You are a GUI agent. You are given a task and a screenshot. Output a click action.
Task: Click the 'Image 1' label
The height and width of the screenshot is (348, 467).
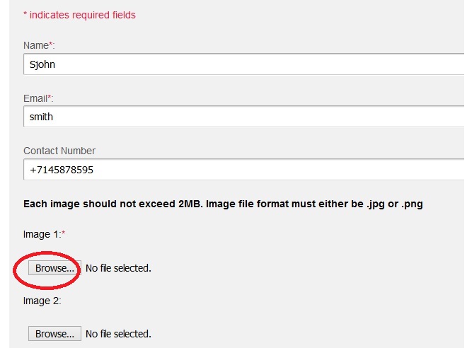41,234
